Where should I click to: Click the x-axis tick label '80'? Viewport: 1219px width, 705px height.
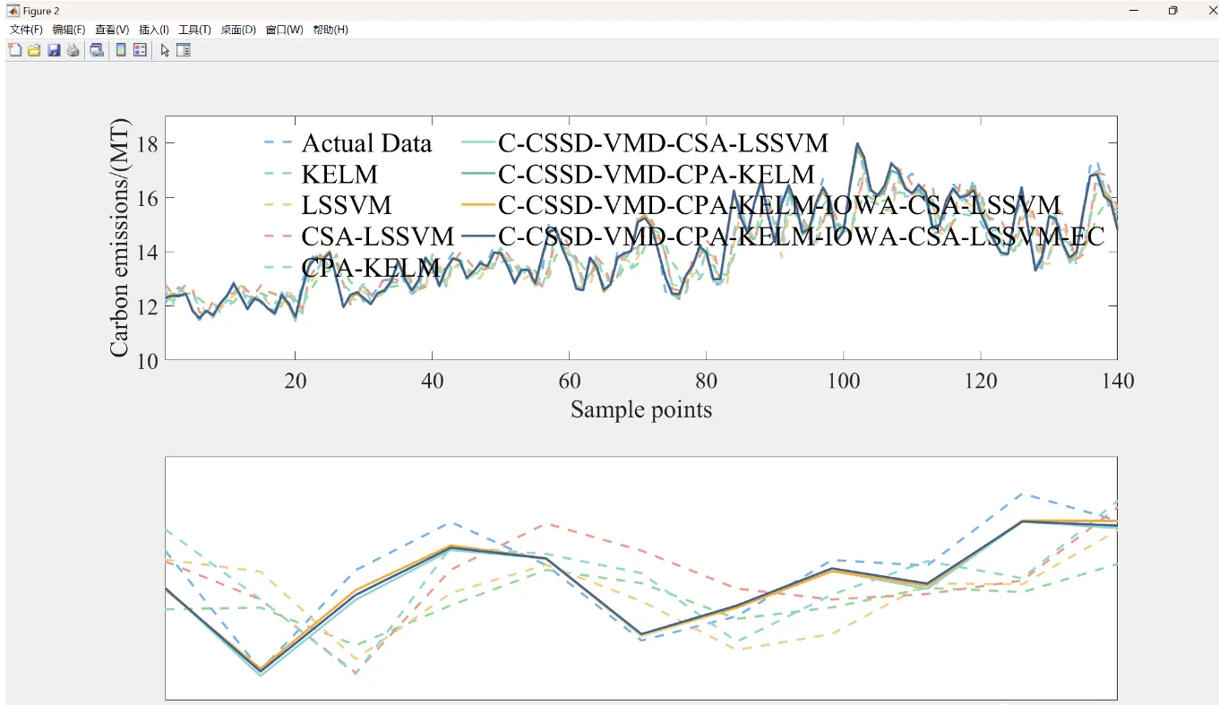tap(707, 381)
